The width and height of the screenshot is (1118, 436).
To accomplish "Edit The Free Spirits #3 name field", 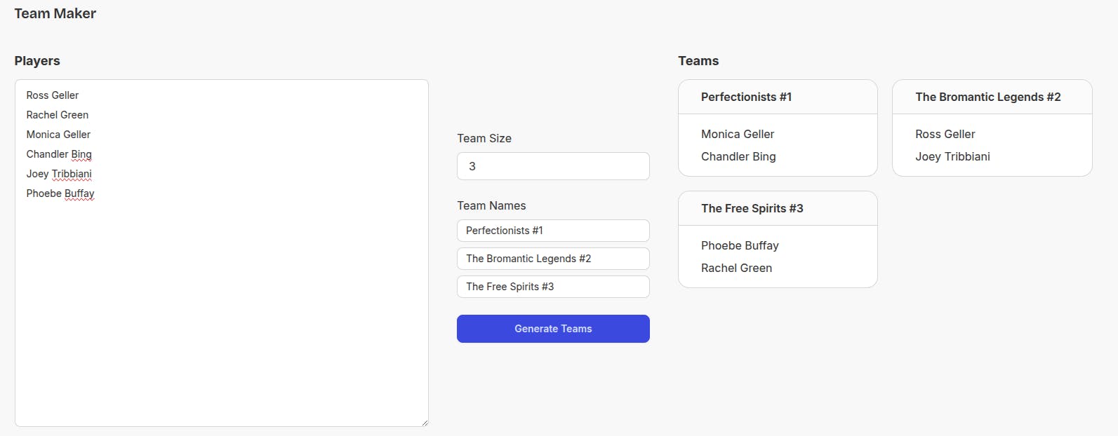I will coord(553,287).
